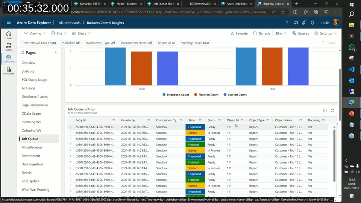Open Query in left sidebar
361x203 pixels.
(x=9, y=47)
